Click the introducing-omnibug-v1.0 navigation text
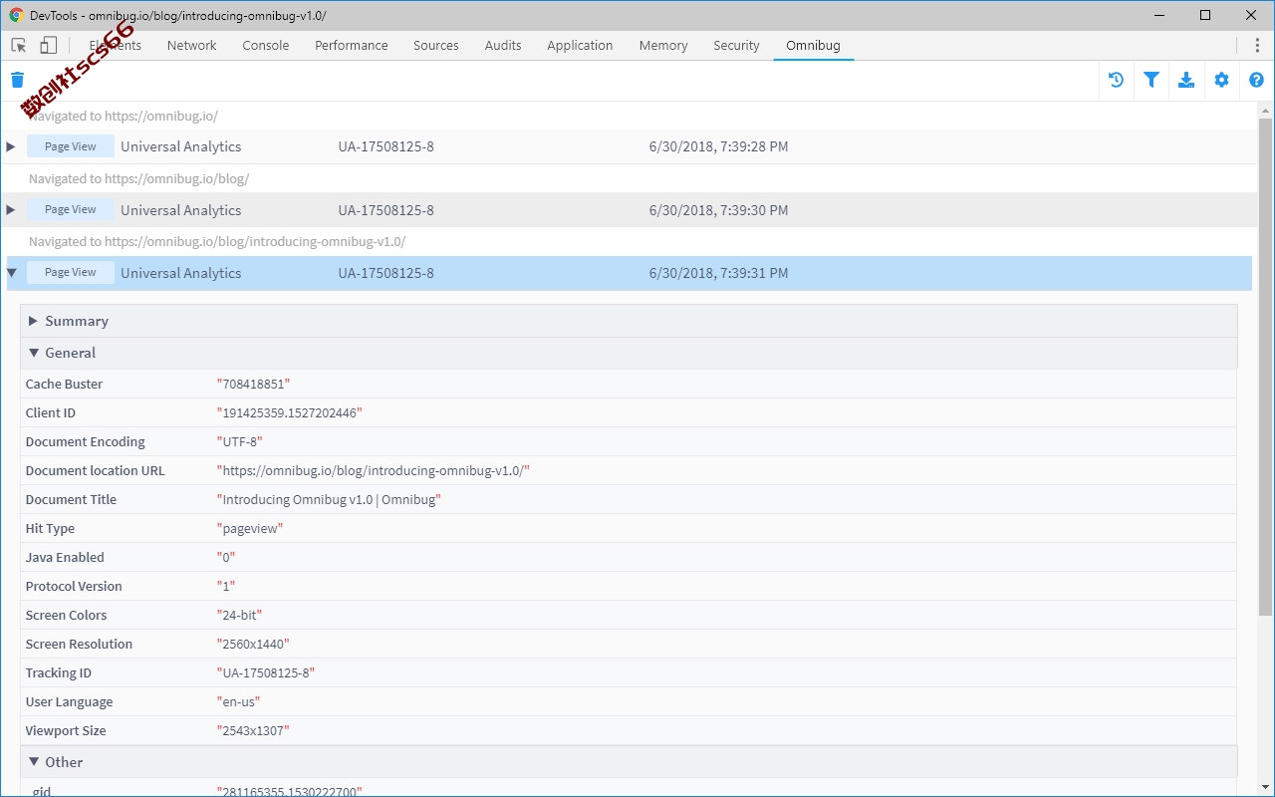The image size is (1275, 797). [x=217, y=241]
